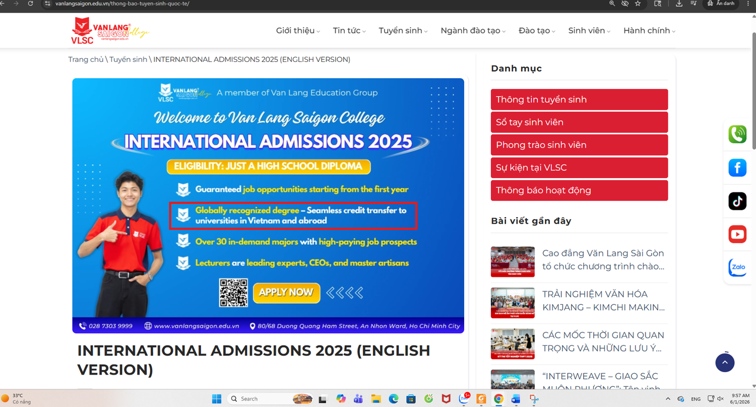Open Thông báo hoạt động category
The image size is (756, 407).
coord(579,190)
